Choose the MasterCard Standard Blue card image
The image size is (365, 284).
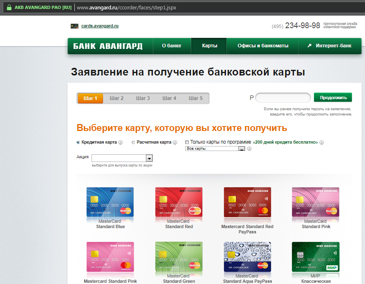click(110, 202)
